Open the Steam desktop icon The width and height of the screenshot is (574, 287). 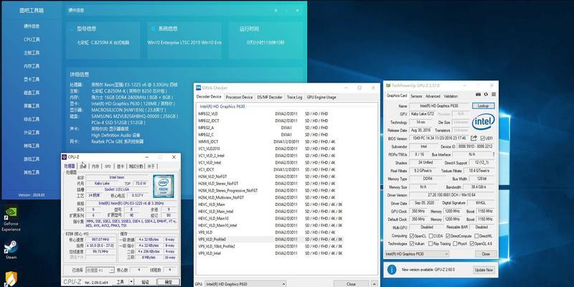[x=11, y=249]
